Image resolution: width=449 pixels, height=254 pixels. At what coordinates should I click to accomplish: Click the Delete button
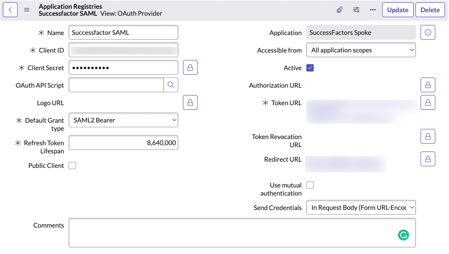(430, 10)
